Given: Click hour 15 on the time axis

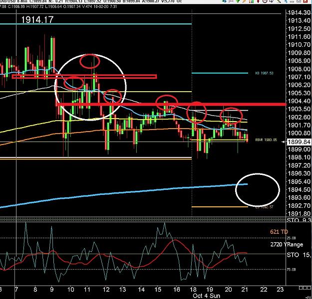Looking at the screenshot, I should (158, 290).
